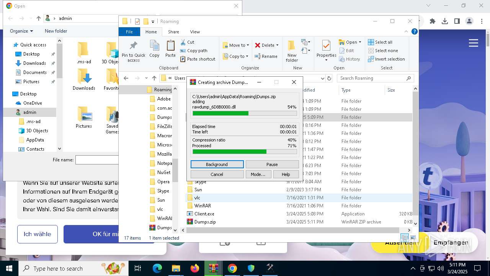490x276 pixels.
Task: Create a New folder from ribbon
Action: pos(292,51)
